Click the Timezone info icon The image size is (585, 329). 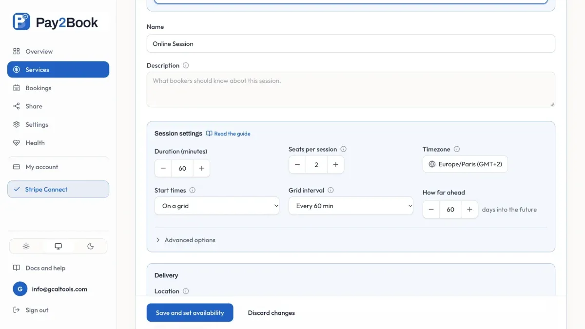tap(457, 149)
